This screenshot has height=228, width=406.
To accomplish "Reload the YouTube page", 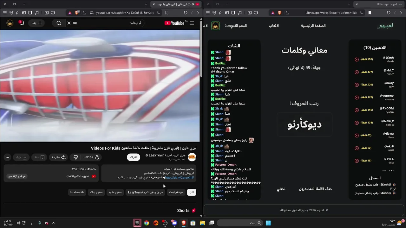I will pyautogui.click(x=186, y=13).
